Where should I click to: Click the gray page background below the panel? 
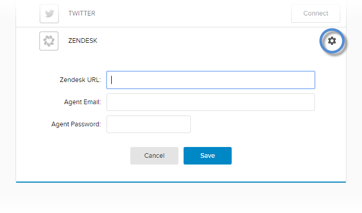[x=181, y=199]
